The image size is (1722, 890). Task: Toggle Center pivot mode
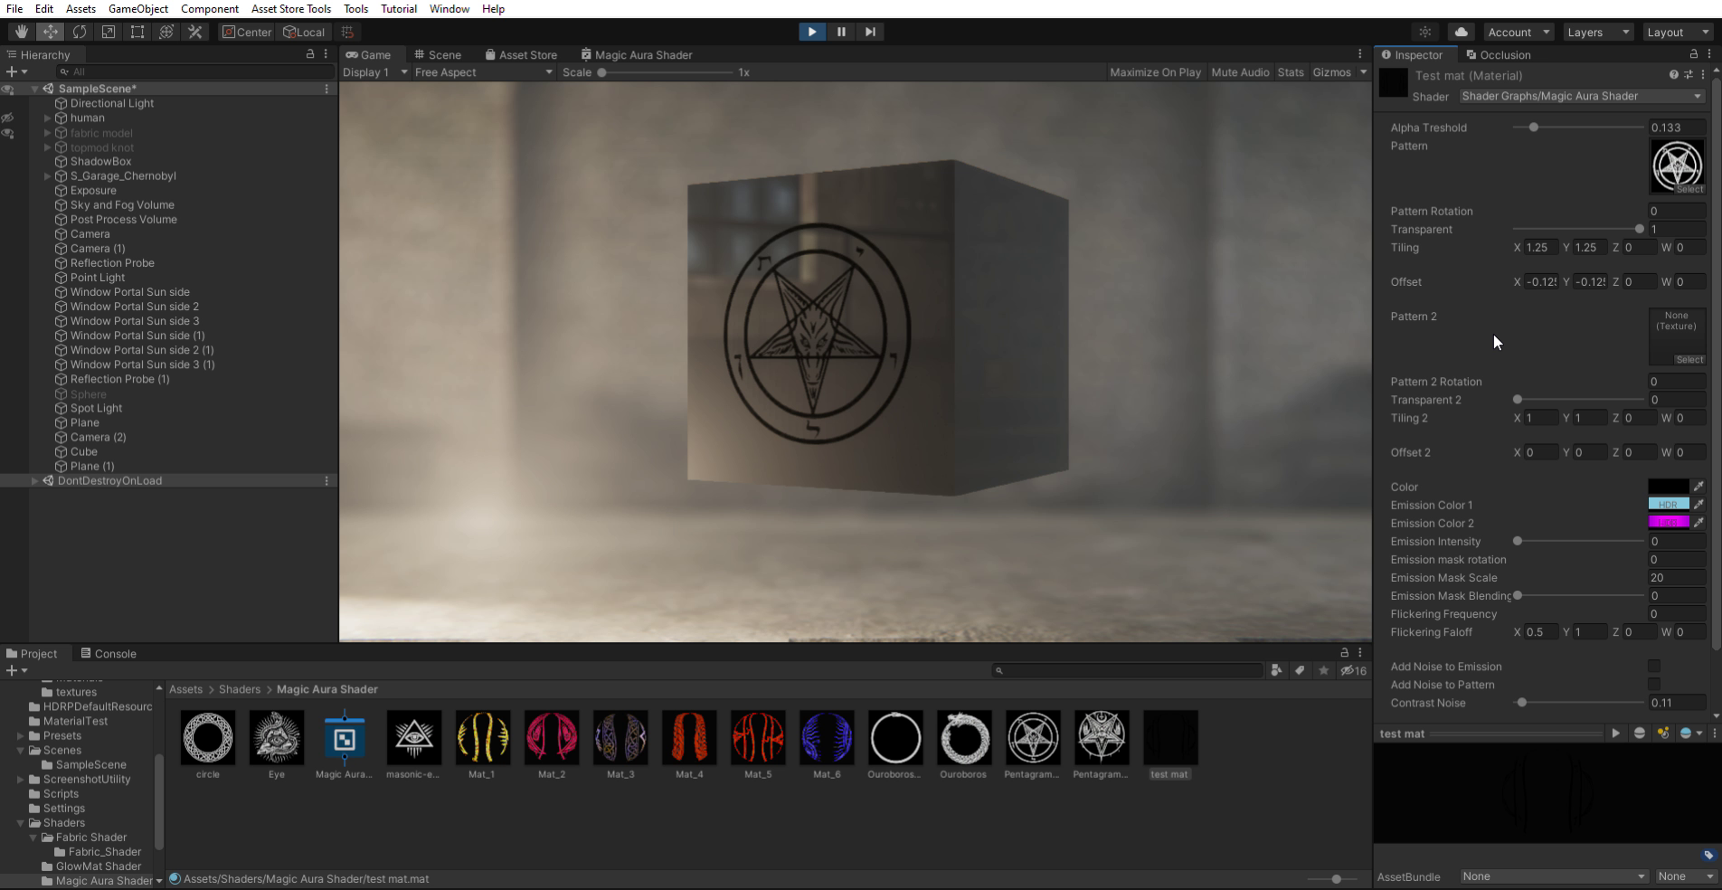tap(247, 32)
